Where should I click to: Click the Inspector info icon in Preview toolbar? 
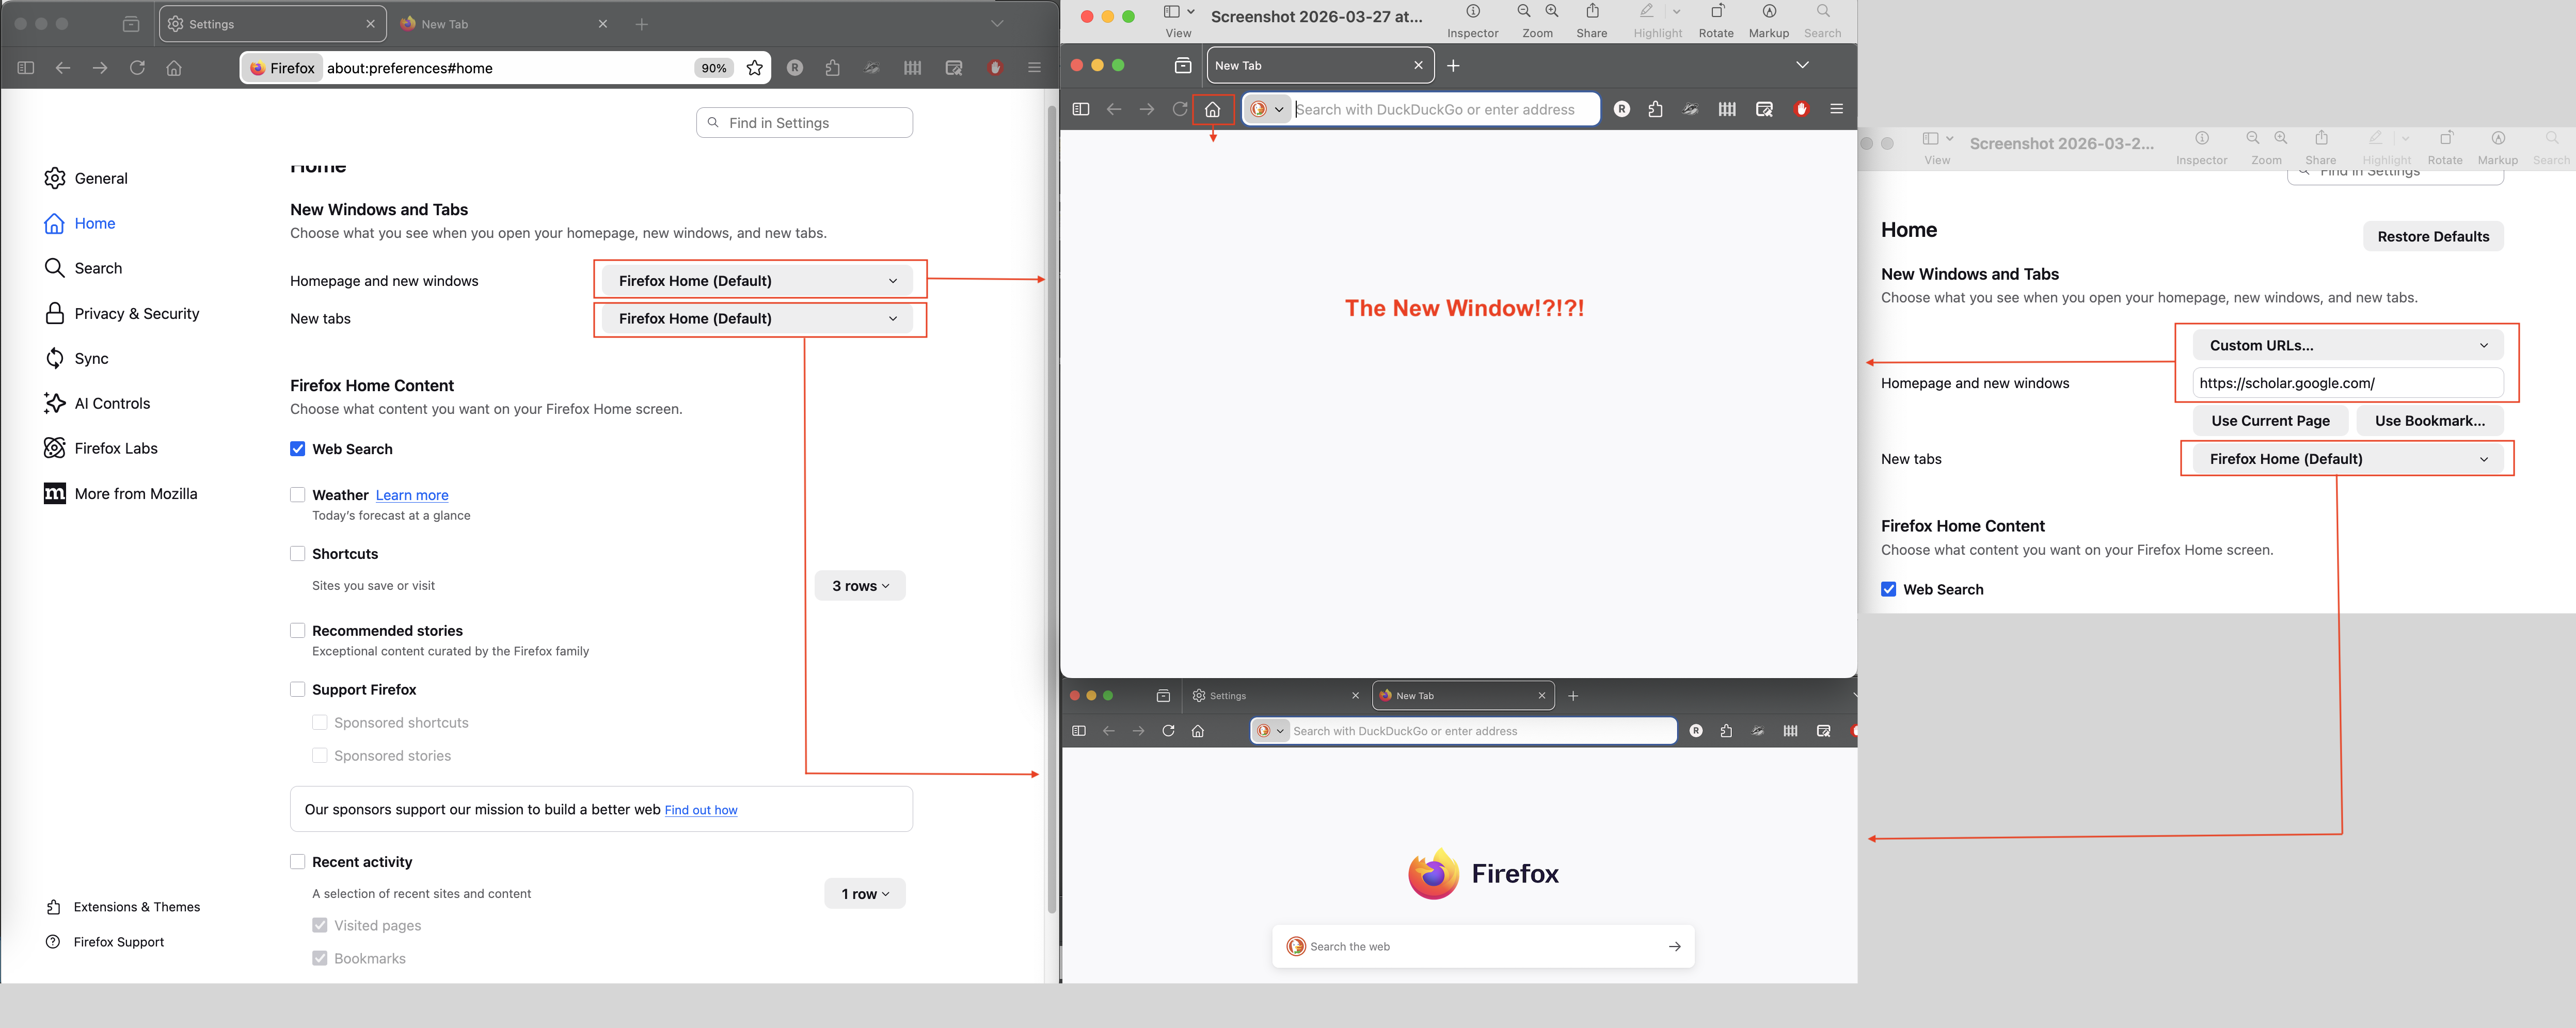[1472, 12]
